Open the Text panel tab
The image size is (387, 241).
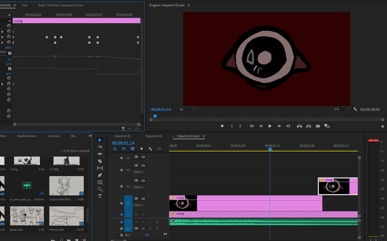tap(24, 5)
